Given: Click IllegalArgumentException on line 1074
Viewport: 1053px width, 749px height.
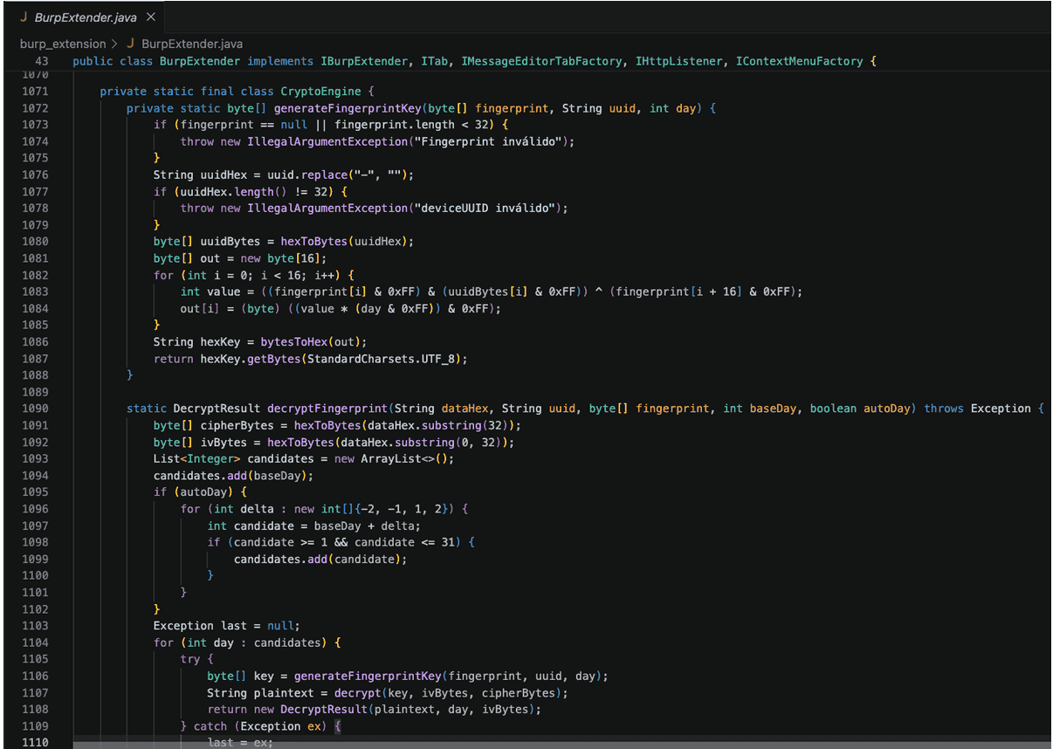Looking at the screenshot, I should tap(327, 141).
